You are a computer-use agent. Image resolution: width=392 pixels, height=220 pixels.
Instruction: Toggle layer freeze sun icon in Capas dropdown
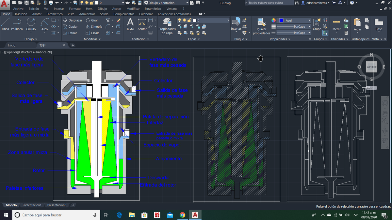point(184,20)
